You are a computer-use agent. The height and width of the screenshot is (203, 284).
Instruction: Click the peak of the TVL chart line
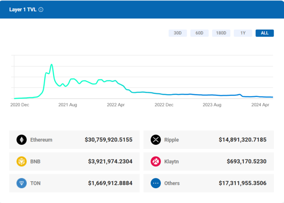click(51, 65)
